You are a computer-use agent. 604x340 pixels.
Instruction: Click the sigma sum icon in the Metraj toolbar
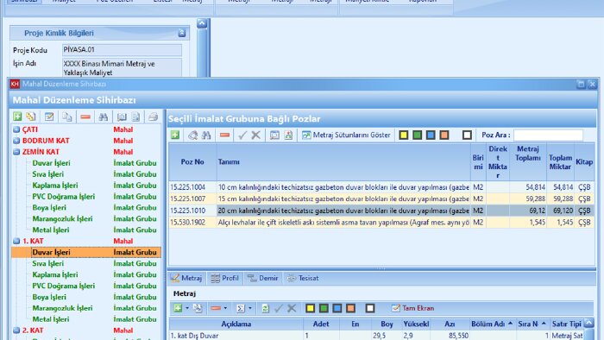[240, 308]
